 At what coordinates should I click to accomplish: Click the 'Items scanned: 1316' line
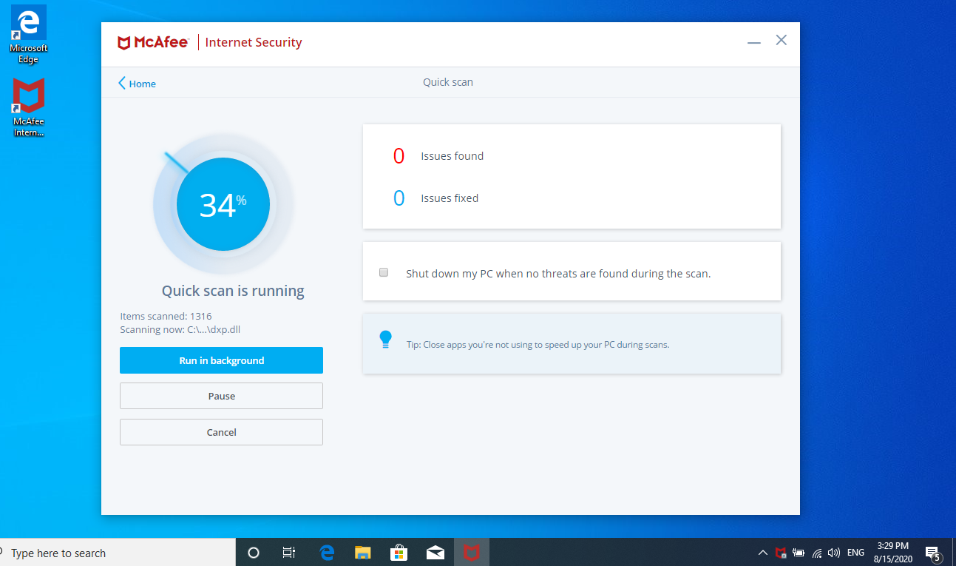pos(166,317)
